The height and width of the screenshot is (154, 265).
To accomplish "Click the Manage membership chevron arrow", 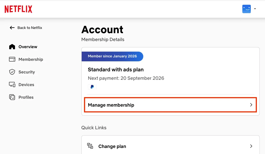I will 251,105.
